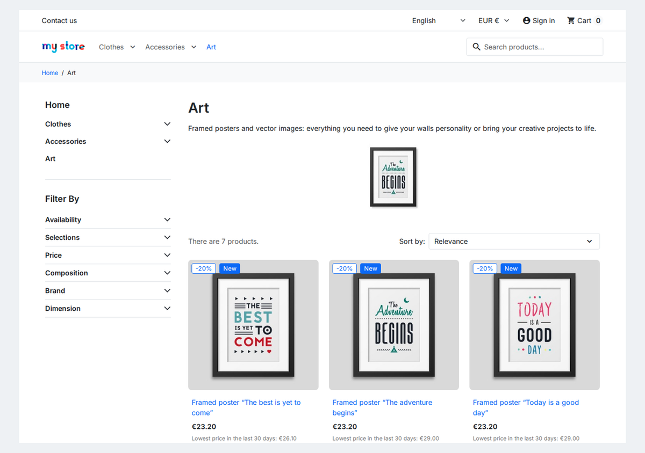Image resolution: width=645 pixels, height=453 pixels.
Task: Open "The best is yet to come" poster thumbnail
Action: (253, 325)
